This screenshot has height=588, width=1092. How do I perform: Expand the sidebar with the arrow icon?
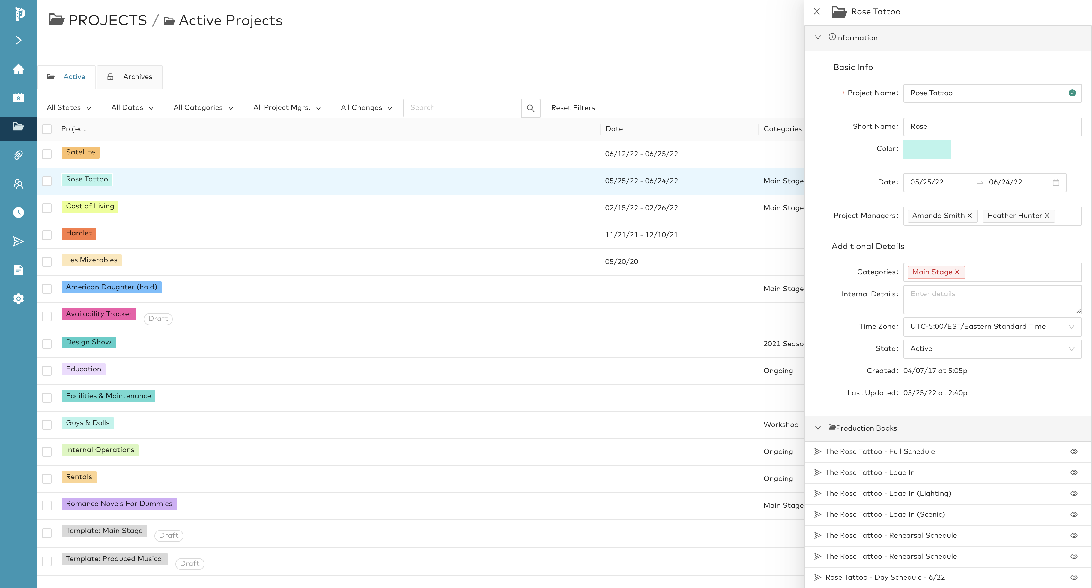point(19,40)
